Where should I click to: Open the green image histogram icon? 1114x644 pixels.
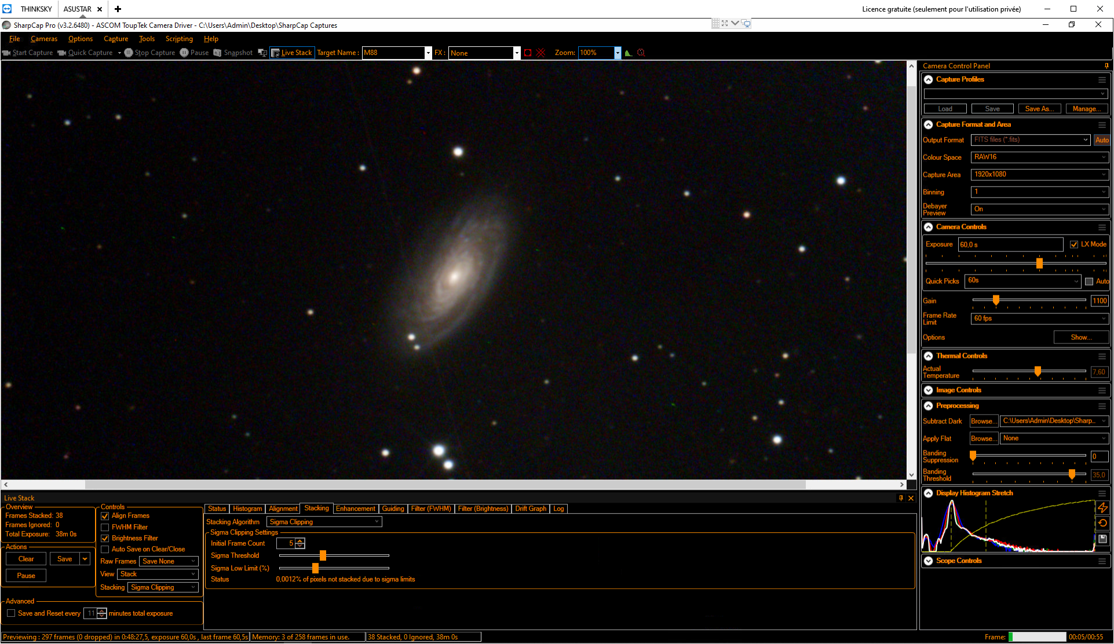pos(629,53)
